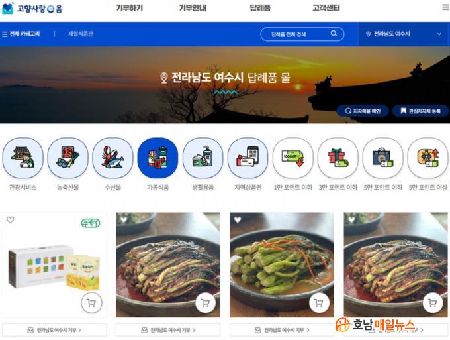Expand the 전라남도 여수시 region dropdown

404,34
